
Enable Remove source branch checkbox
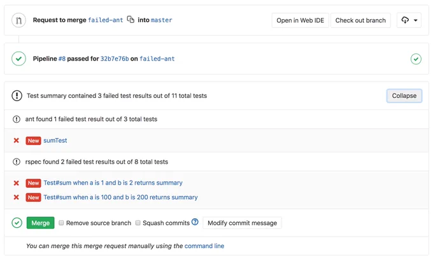click(61, 223)
